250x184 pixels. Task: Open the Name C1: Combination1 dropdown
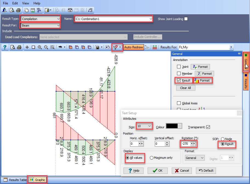(114, 19)
